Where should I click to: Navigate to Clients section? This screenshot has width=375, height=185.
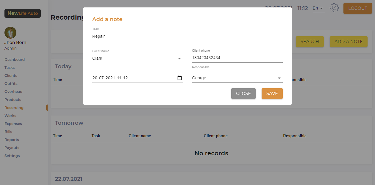tap(11, 76)
